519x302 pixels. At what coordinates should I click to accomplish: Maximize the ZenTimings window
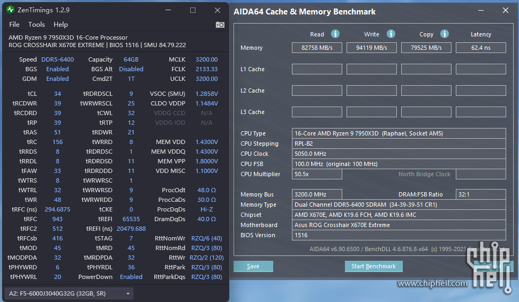click(193, 10)
